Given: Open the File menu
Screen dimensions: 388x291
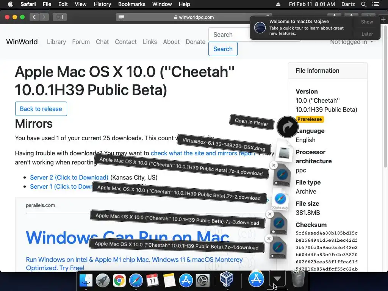Looking at the screenshot, I should pos(47,4).
